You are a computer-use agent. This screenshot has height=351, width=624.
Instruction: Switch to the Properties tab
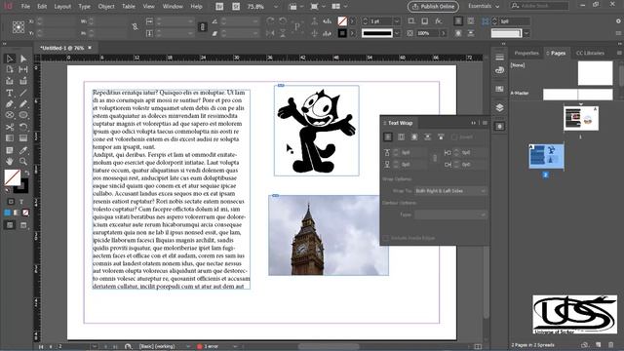526,53
